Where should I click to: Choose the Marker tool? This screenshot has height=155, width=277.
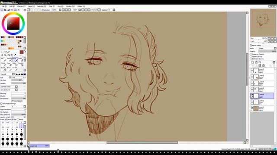click(x=3, y=64)
